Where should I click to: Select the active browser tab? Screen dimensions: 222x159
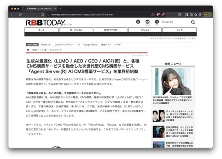[x=40, y=8]
